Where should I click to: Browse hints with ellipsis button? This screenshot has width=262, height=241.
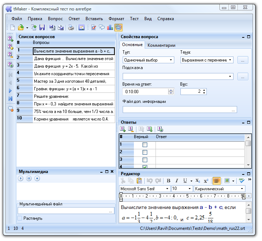click(x=243, y=77)
